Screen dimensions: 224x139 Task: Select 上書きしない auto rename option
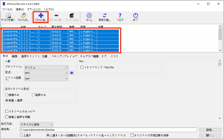48,135
